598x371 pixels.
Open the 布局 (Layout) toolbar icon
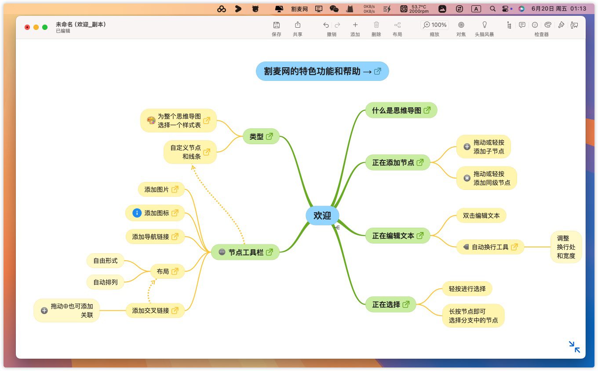[397, 25]
